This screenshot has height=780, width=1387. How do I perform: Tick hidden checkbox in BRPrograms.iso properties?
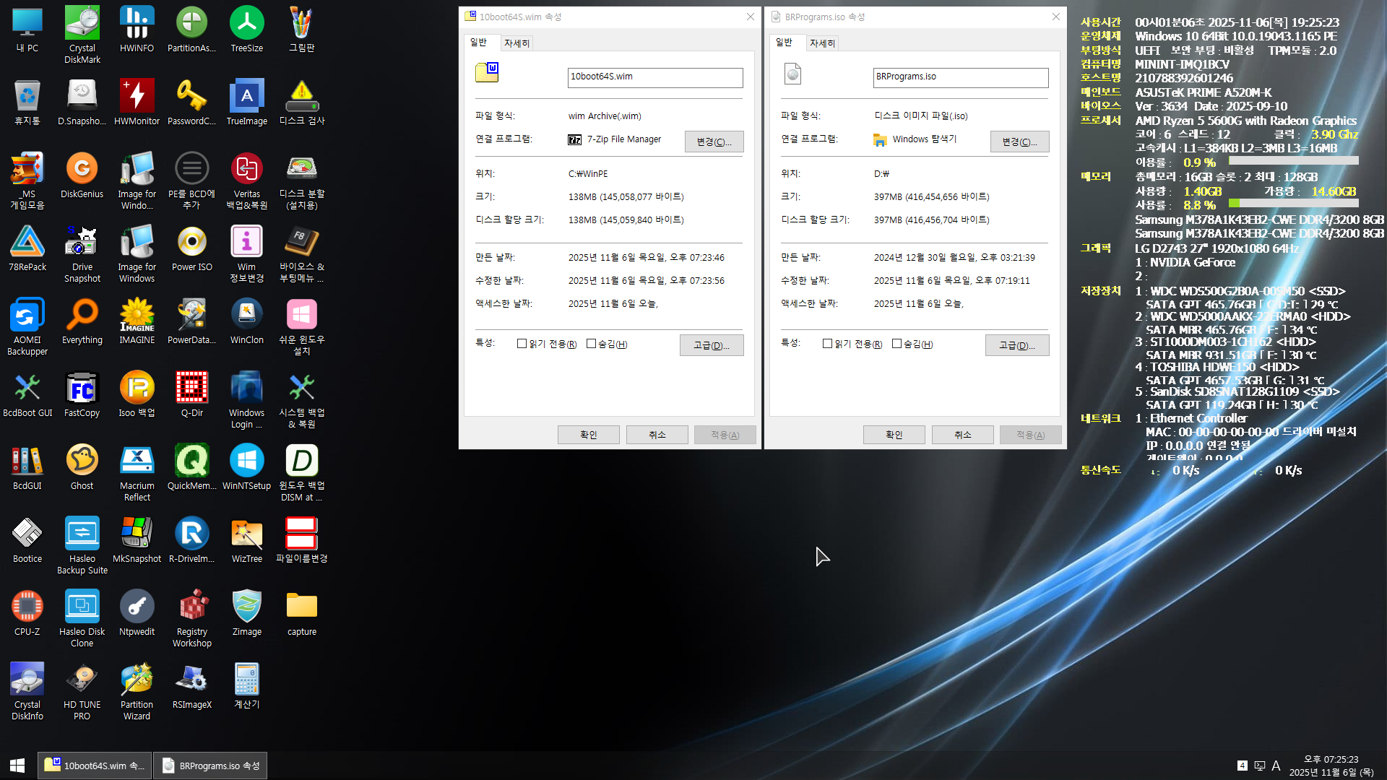(896, 344)
